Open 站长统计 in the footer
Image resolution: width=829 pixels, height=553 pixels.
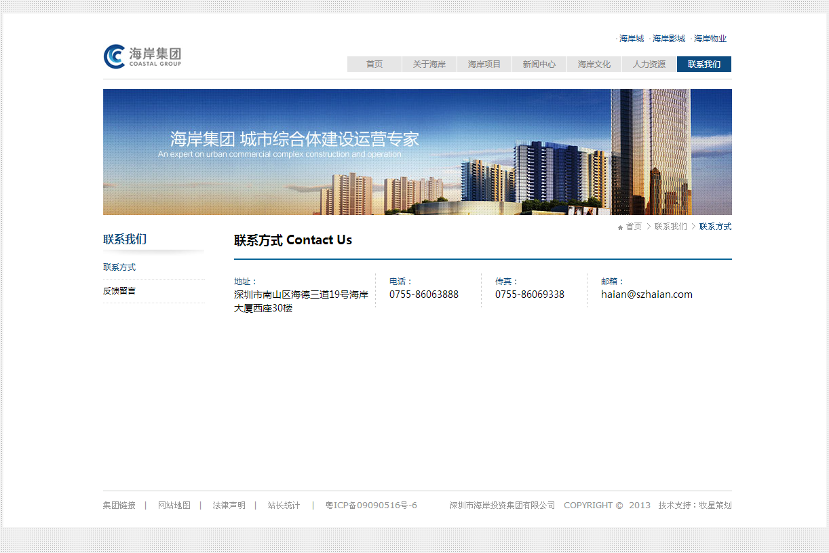[284, 505]
